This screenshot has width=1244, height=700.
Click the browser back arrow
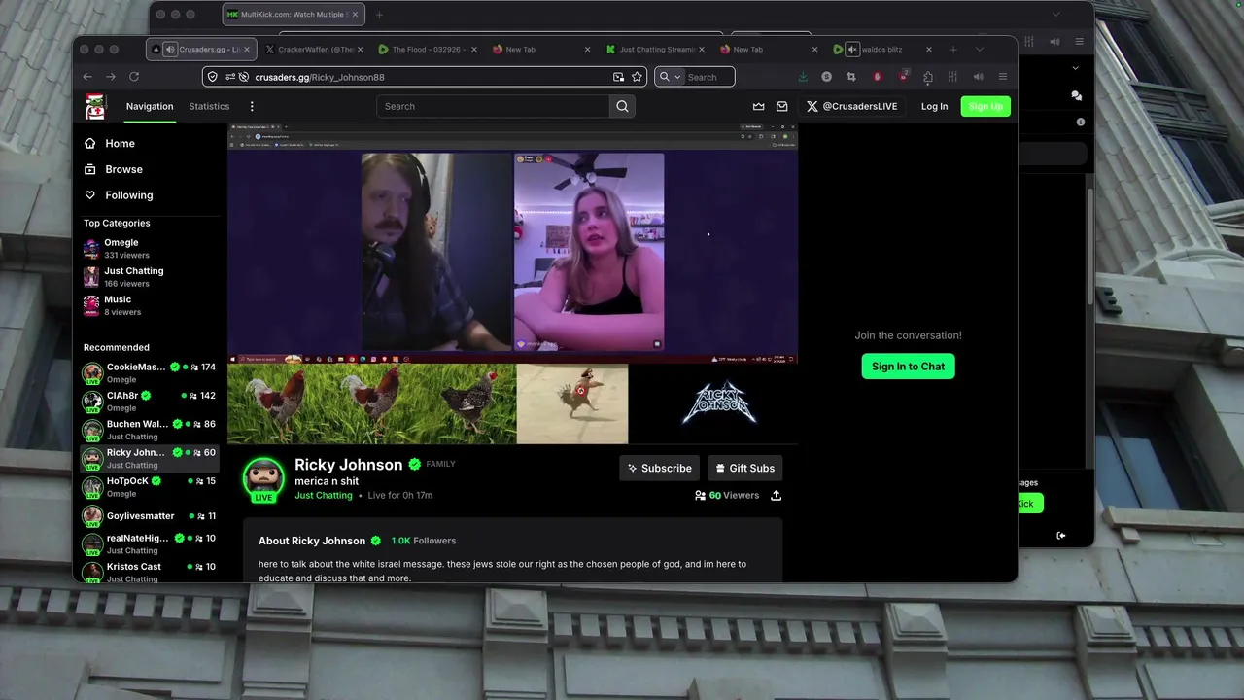point(87,77)
